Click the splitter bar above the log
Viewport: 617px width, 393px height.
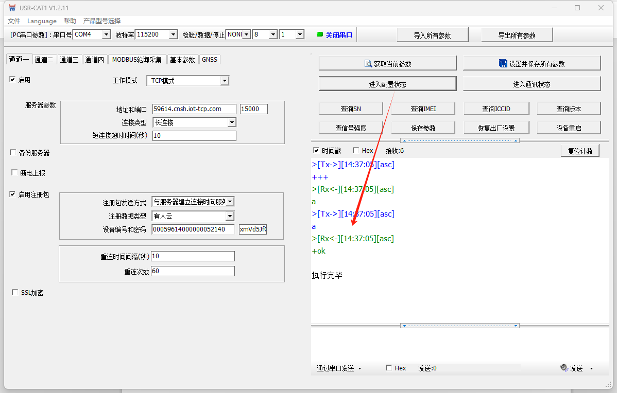pyautogui.click(x=459, y=140)
